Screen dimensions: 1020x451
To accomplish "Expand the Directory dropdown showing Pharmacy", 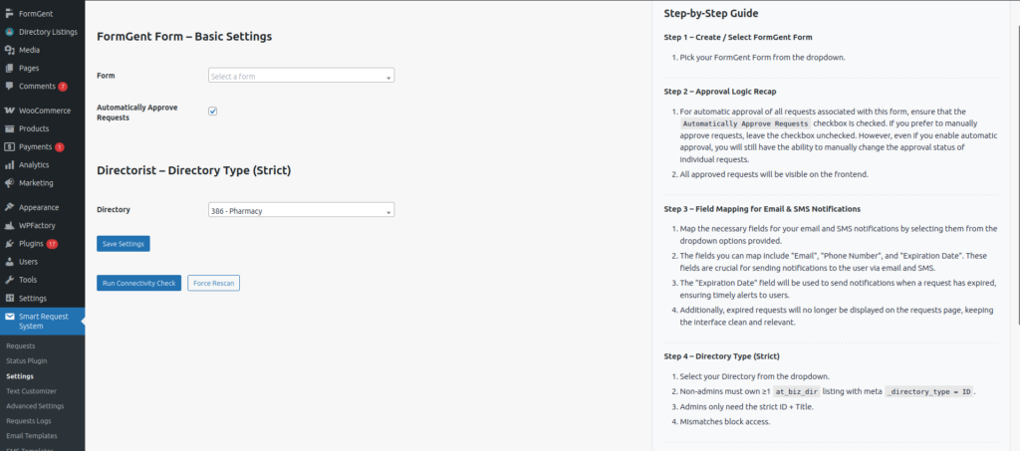I will pyautogui.click(x=301, y=210).
